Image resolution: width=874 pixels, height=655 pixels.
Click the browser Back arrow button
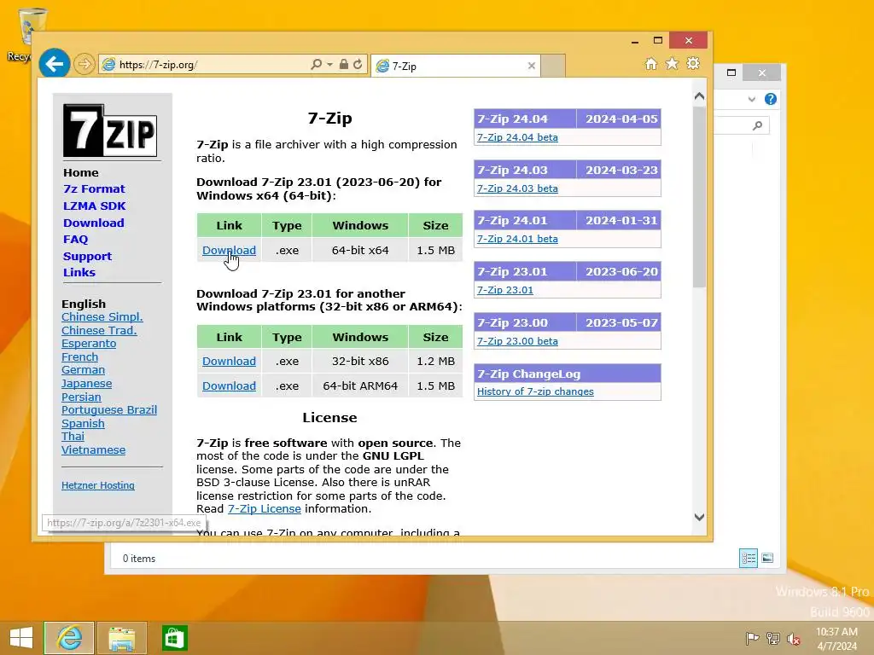[54, 64]
